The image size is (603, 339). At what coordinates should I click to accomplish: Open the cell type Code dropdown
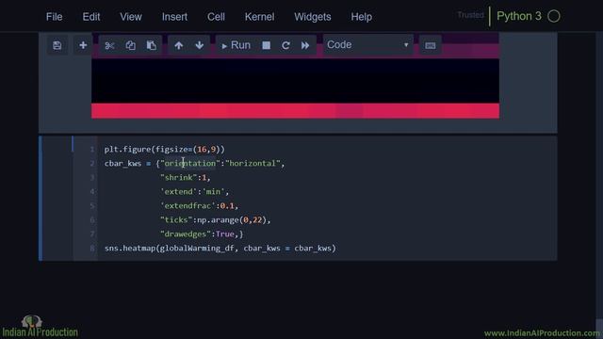point(368,45)
